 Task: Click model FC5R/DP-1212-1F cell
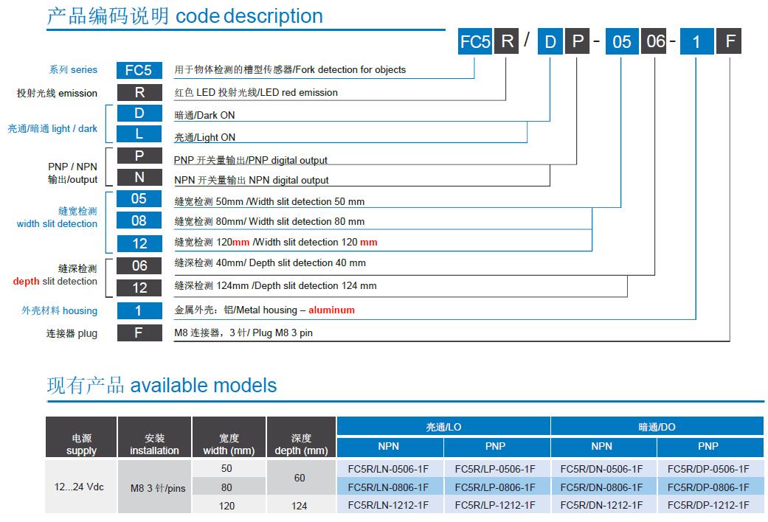708,505
